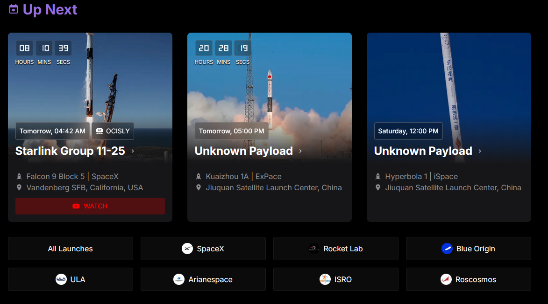Select the Vandenberg SFB, California, USA text
The width and height of the screenshot is (548, 304).
[x=85, y=187]
